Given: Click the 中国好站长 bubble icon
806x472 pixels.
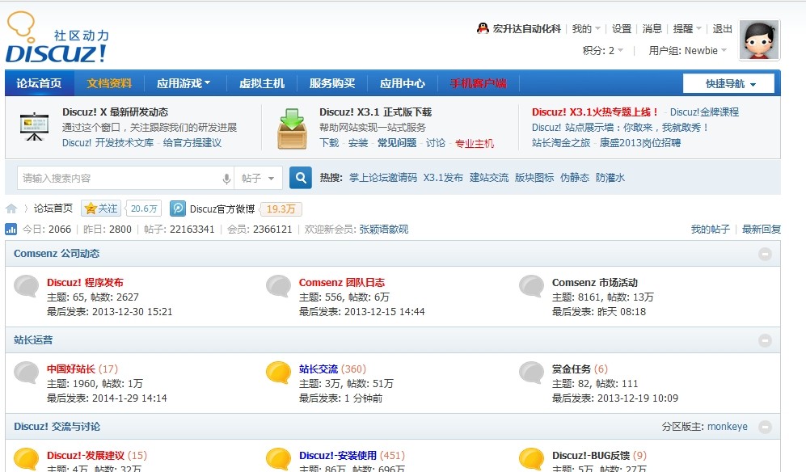Looking at the screenshot, I should pos(26,373).
